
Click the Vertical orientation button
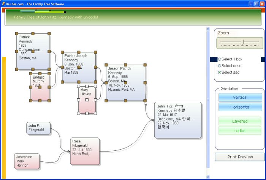coord(240,98)
